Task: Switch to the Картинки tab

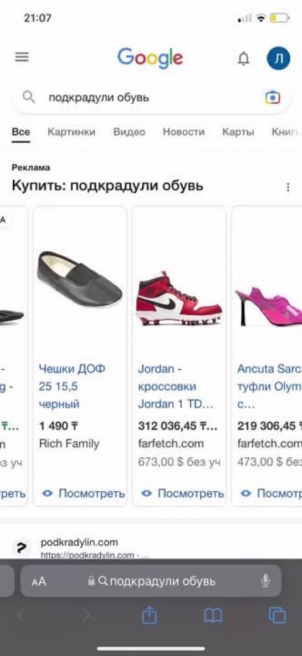Action: pos(71,132)
